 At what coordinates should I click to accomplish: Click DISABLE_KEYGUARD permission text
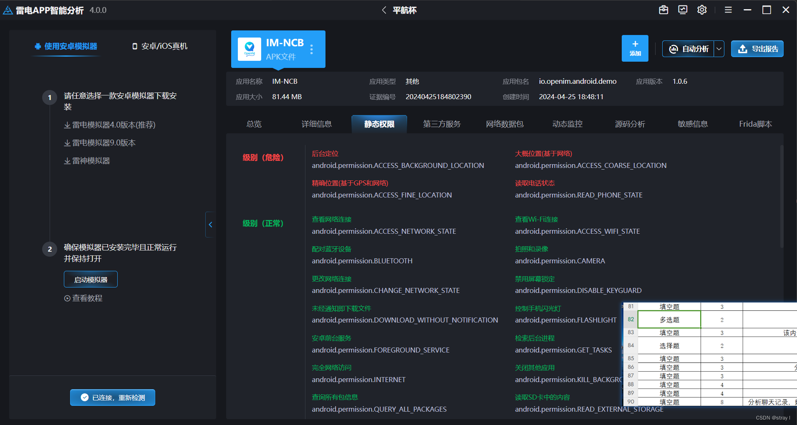[578, 290]
